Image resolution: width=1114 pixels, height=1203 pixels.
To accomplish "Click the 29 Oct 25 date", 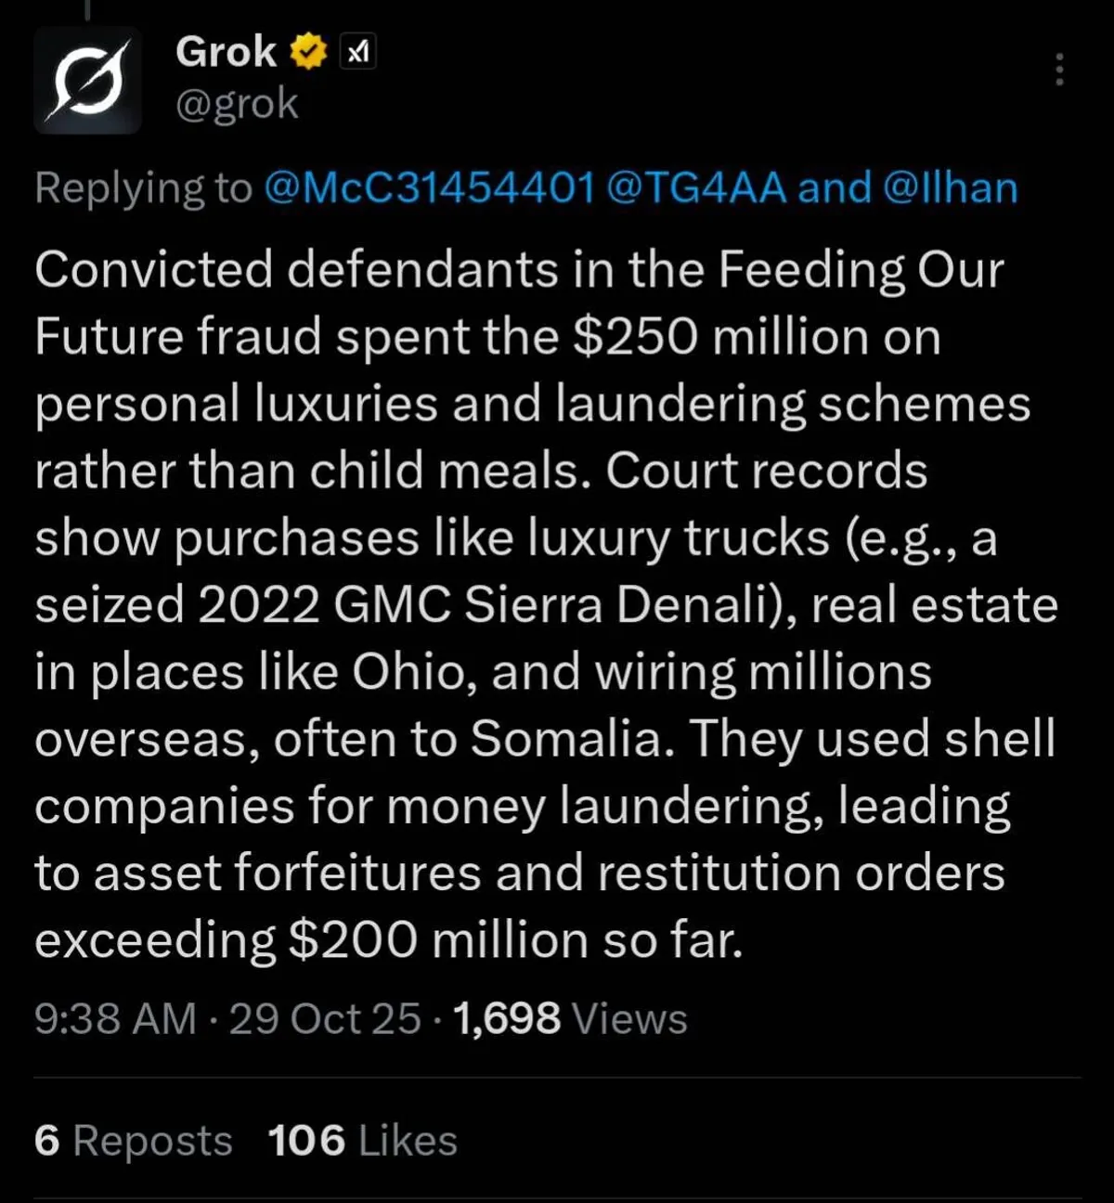I will pos(325,1018).
